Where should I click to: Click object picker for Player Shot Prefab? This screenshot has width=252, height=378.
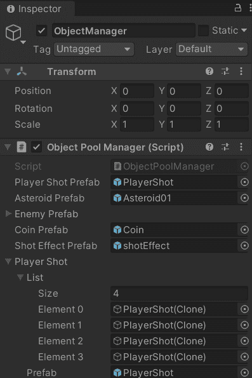click(244, 182)
